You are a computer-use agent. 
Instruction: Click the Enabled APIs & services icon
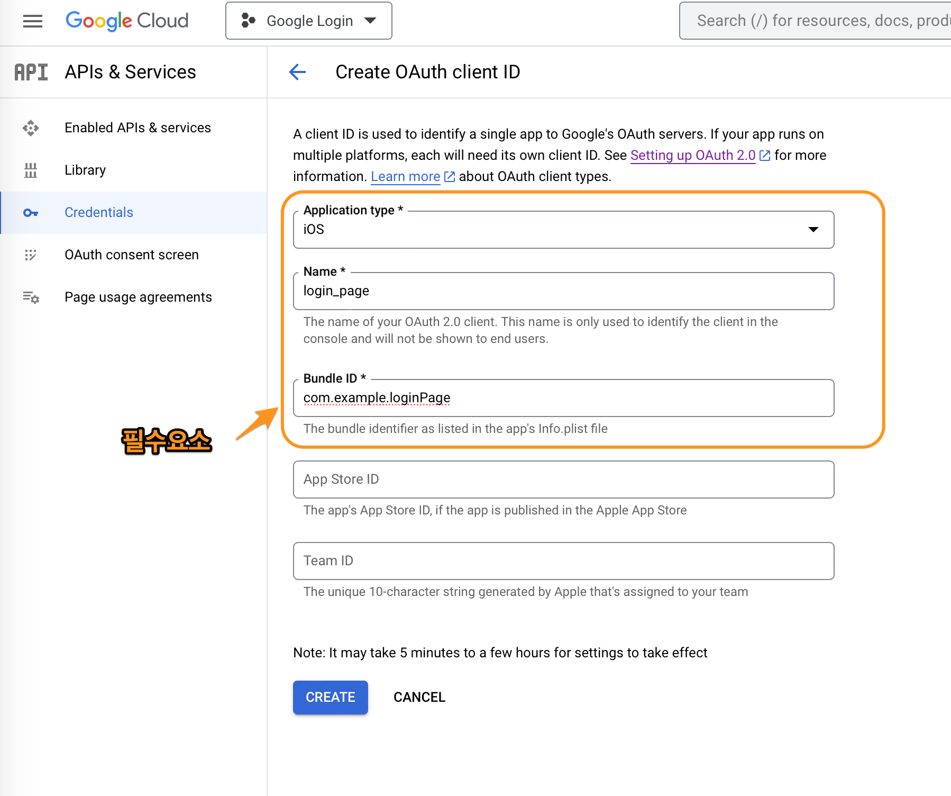(31, 128)
